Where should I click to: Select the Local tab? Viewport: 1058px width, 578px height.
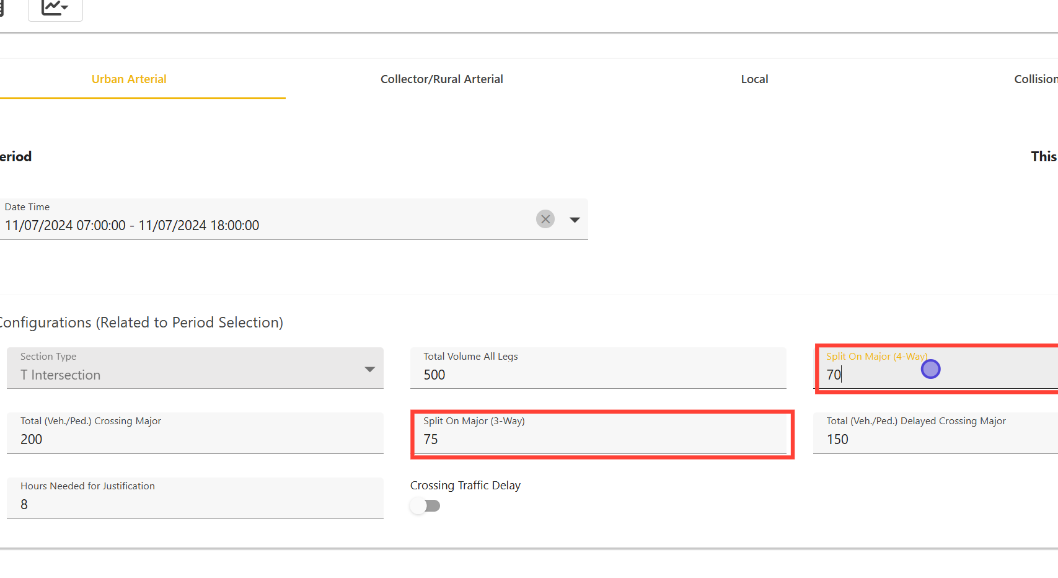[754, 79]
